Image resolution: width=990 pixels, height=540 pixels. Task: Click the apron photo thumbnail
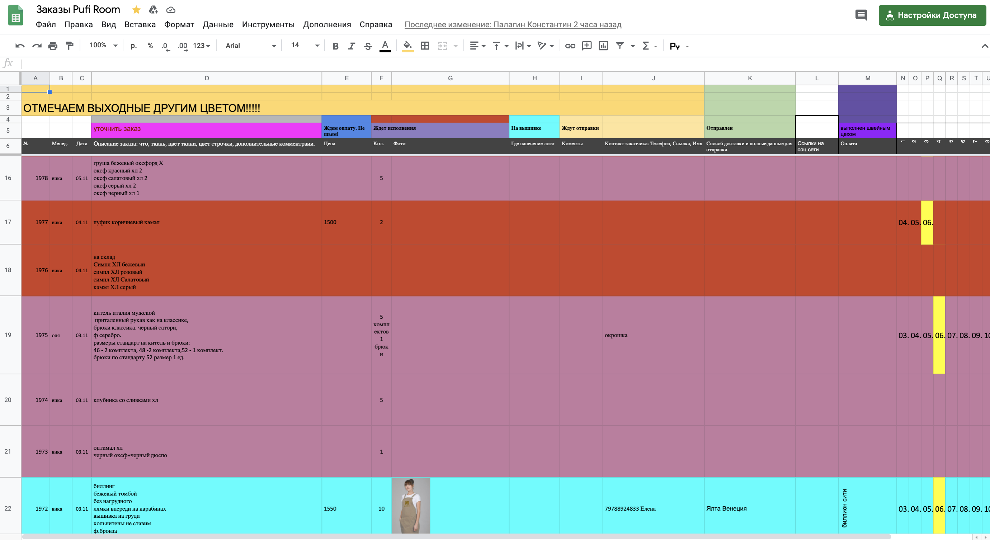click(x=410, y=506)
